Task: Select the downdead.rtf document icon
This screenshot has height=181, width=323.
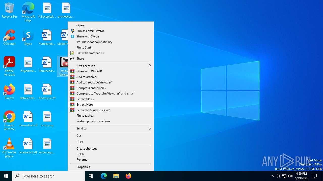Action: [x=28, y=119]
